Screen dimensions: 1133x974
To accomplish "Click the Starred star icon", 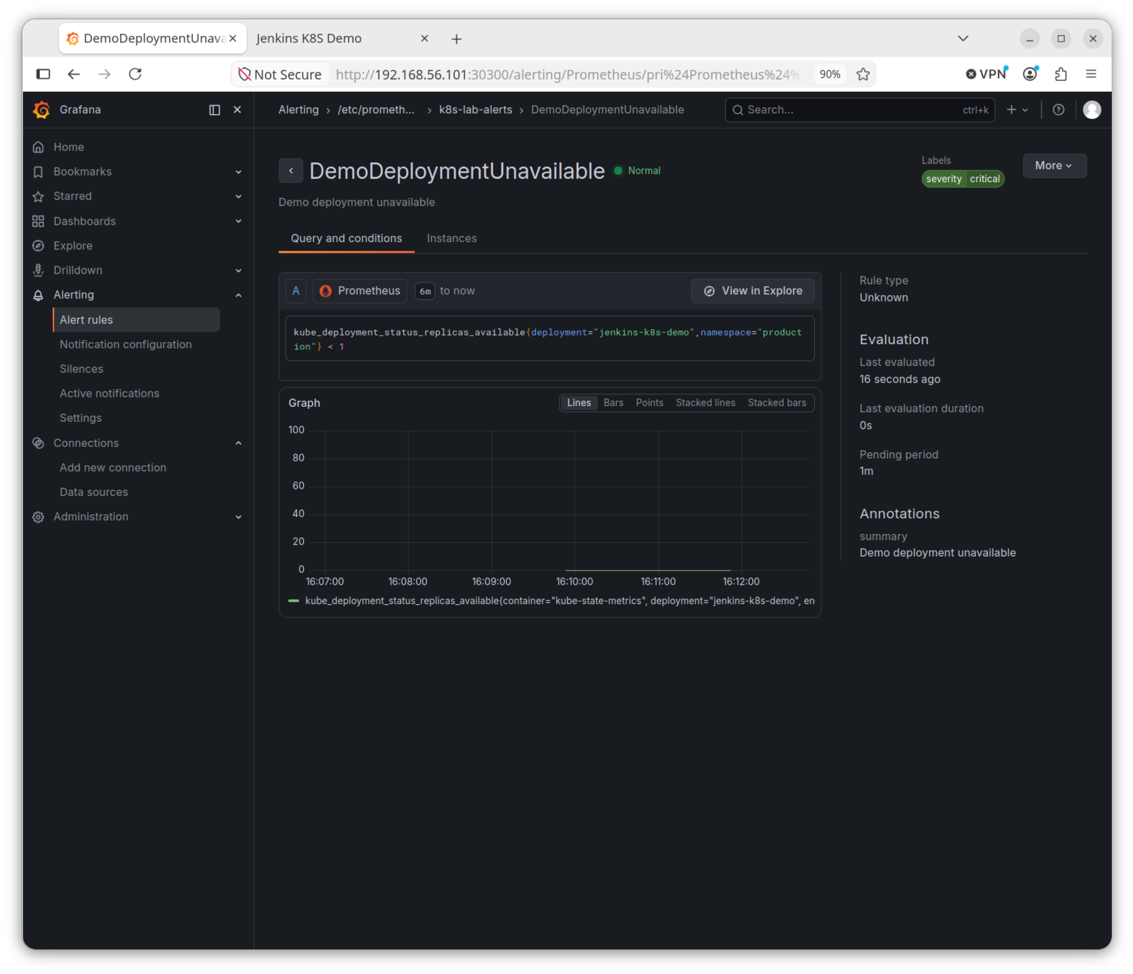I will pyautogui.click(x=38, y=197).
